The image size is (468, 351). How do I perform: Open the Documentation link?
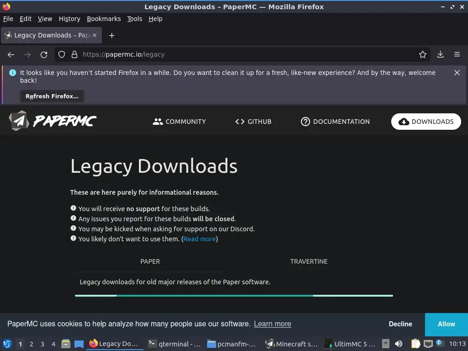[x=335, y=122]
